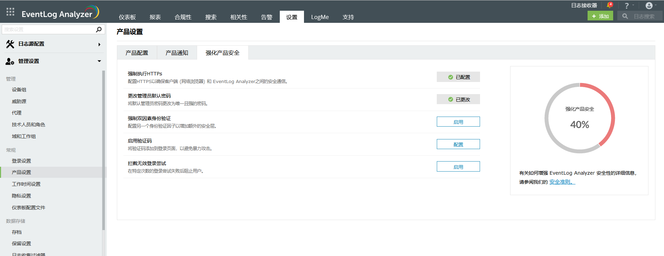Click the log source configuration tools icon
Viewport: 664px width, 256px height.
coord(10,44)
